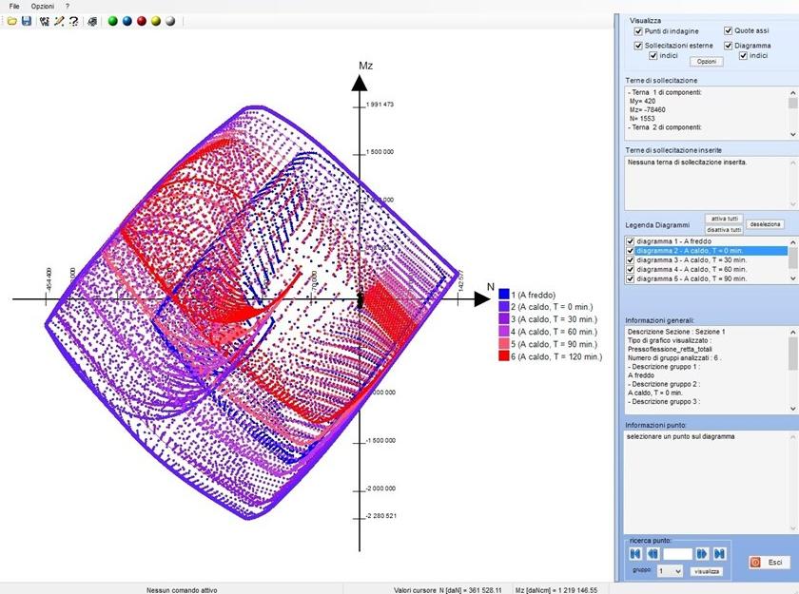Open the gruppo dropdown
This screenshot has height=594, width=799.
click(670, 571)
